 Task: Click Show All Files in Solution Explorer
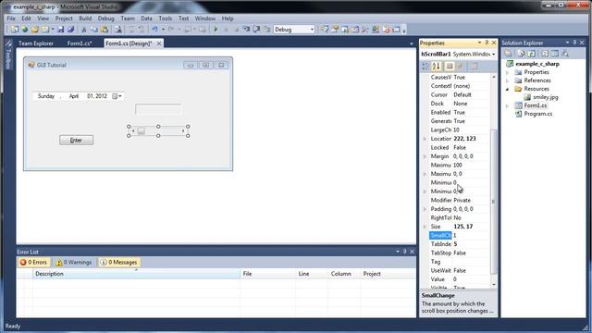[x=521, y=54]
